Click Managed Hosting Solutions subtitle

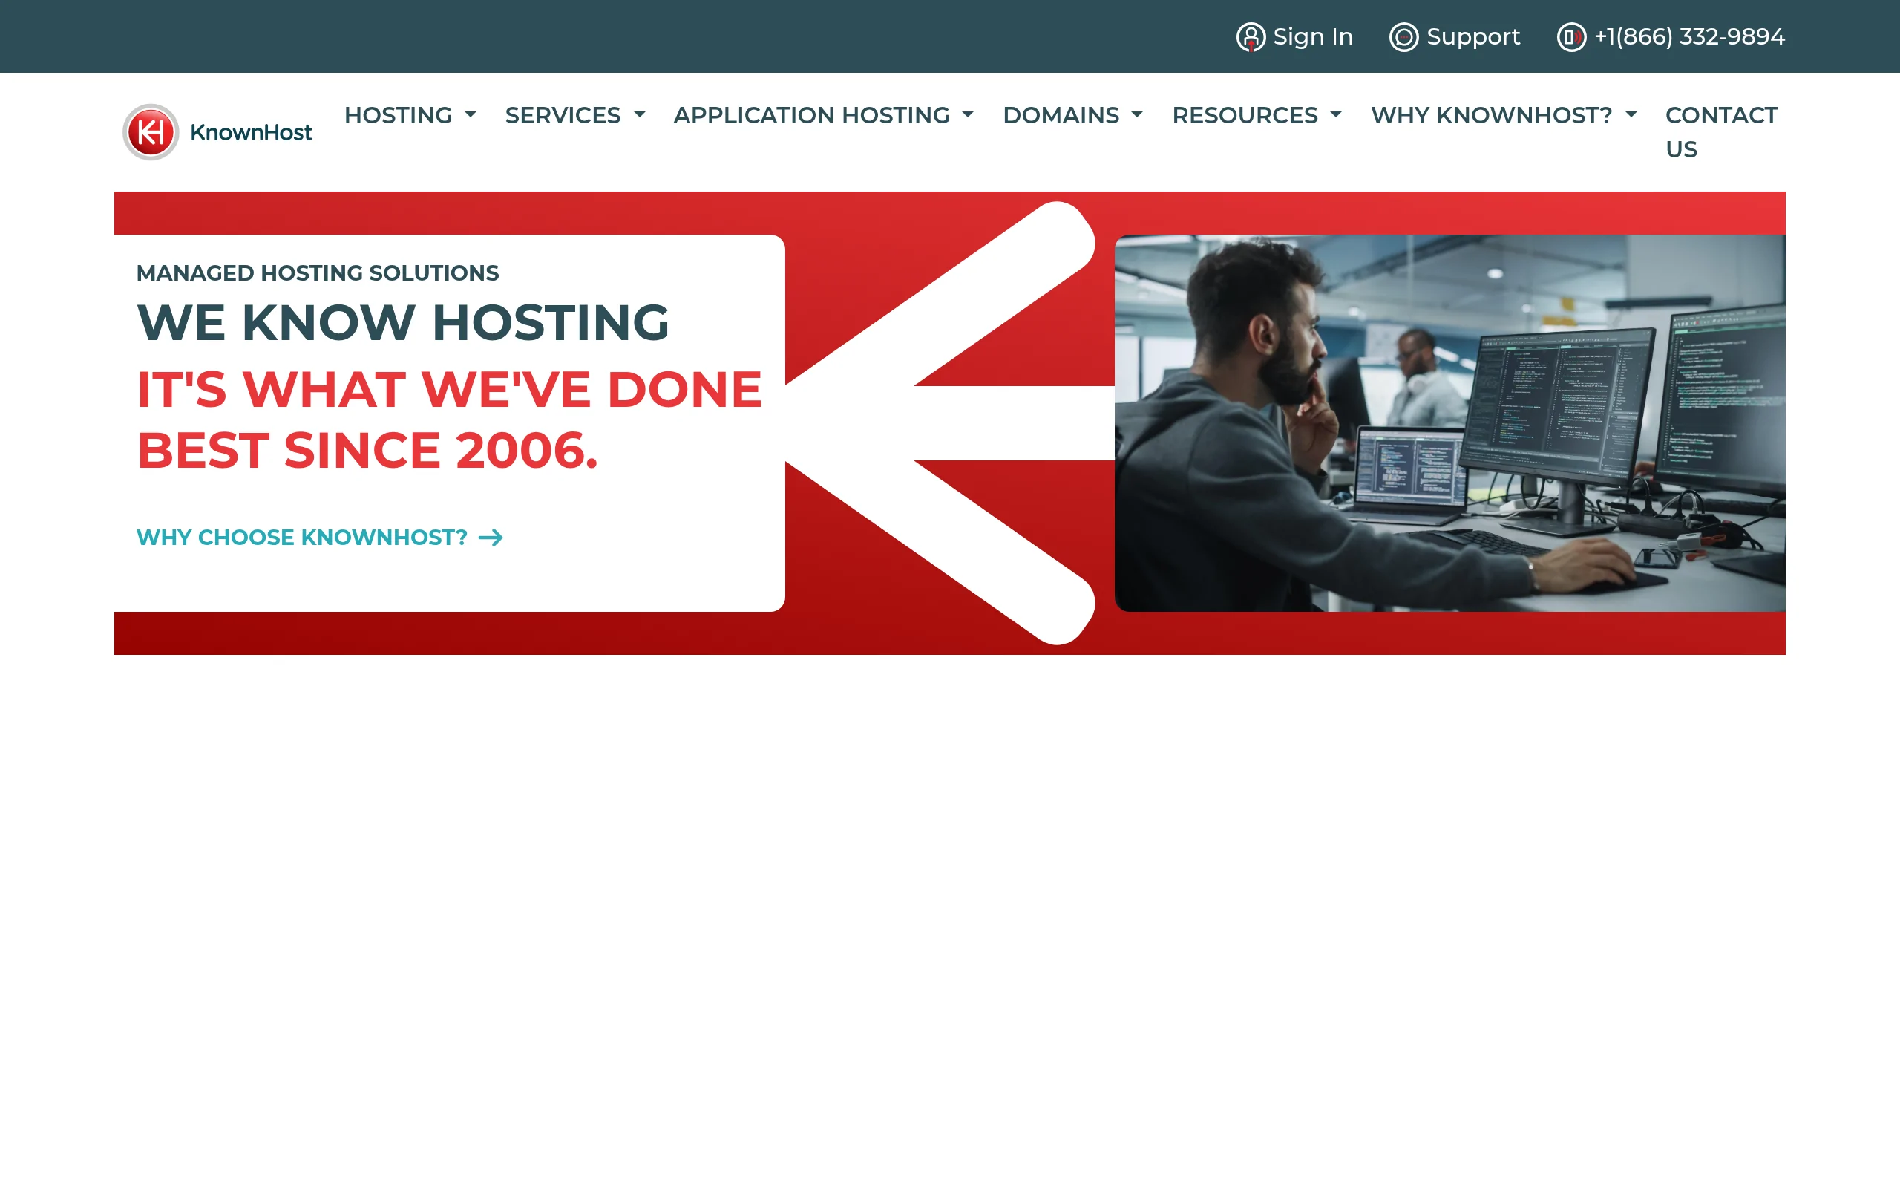[317, 272]
